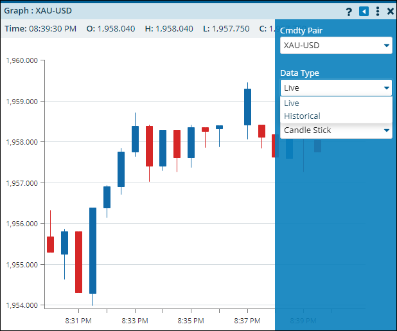Image resolution: width=397 pixels, height=331 pixels.
Task: Select the long red candle near 8:31 PM
Action: [78, 262]
